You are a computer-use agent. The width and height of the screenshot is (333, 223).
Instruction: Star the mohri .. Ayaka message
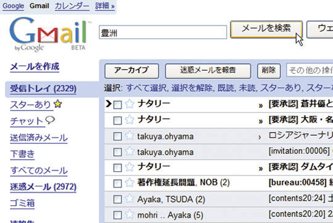[129, 214]
